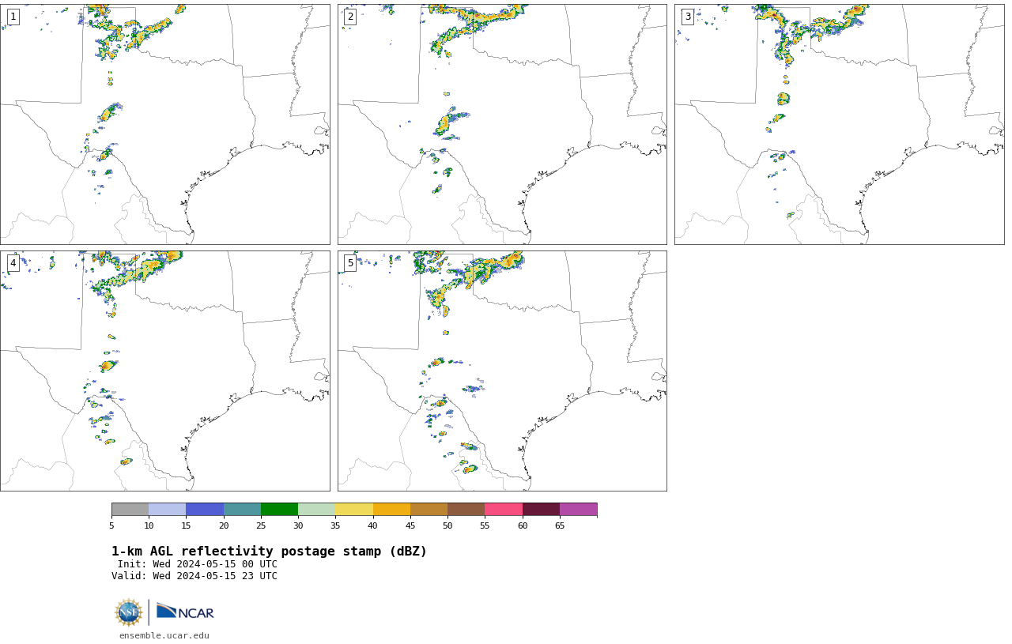Click the panel number 5 label
This screenshot has width=1012, height=644.
(x=350, y=263)
